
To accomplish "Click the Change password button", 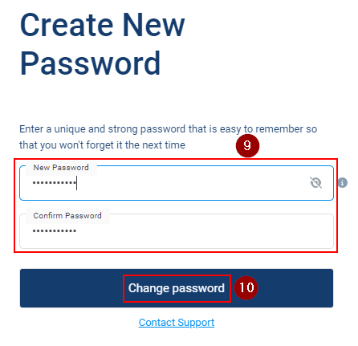I will click(x=177, y=288).
